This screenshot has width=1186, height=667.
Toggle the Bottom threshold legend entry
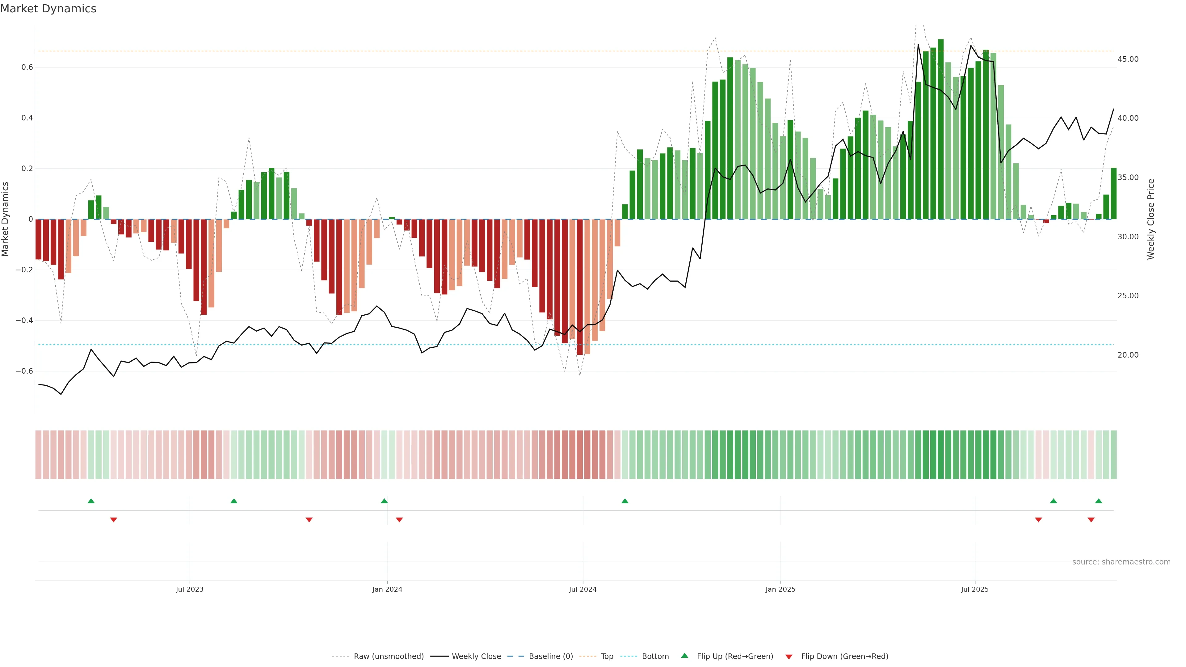pyautogui.click(x=655, y=657)
